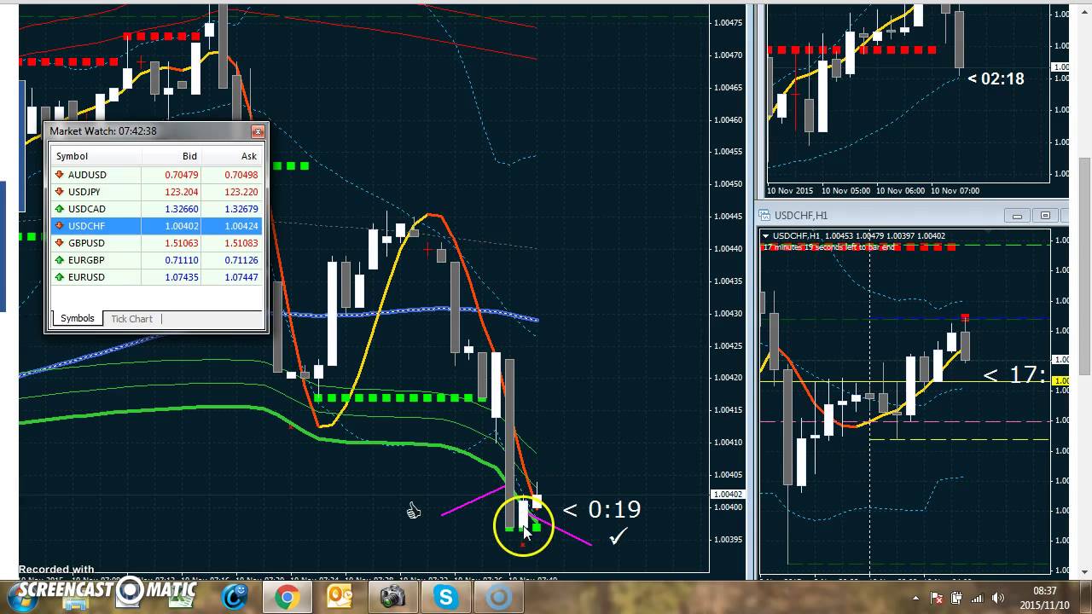Select GBPUSD symbol in Market Watch
This screenshot has height=614, width=1092.
coord(87,243)
